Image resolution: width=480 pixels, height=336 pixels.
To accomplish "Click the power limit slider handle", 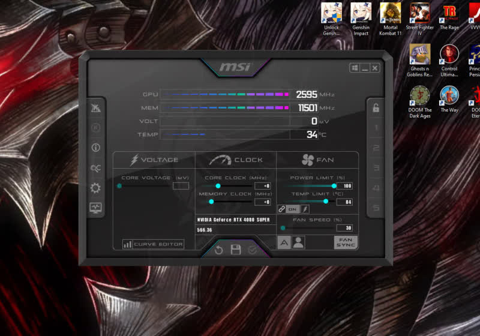I will [x=334, y=186].
